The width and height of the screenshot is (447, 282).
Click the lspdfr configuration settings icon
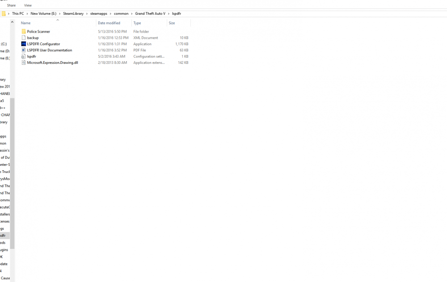[x=24, y=56]
